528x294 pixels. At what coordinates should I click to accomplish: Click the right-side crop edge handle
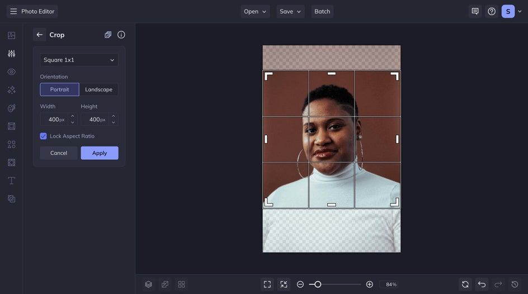point(397,139)
